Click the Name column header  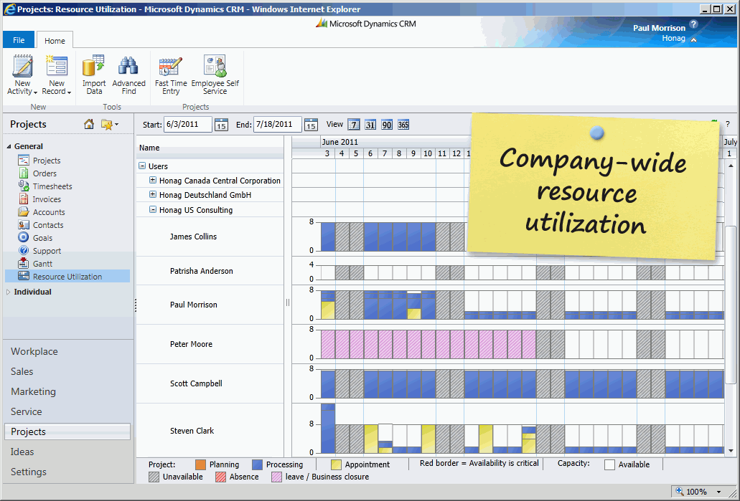(210, 148)
